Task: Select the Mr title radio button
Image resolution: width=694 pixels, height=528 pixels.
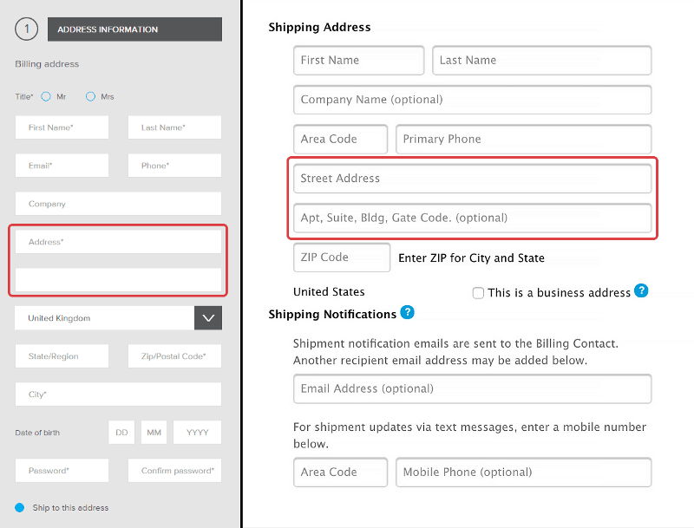Action: pyautogui.click(x=46, y=96)
